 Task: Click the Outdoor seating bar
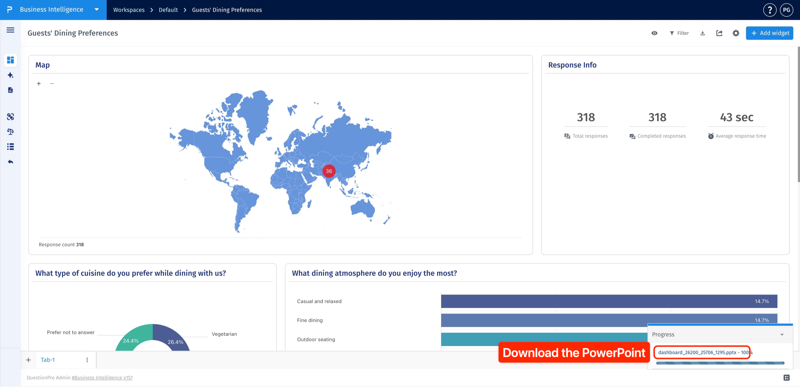pos(544,339)
